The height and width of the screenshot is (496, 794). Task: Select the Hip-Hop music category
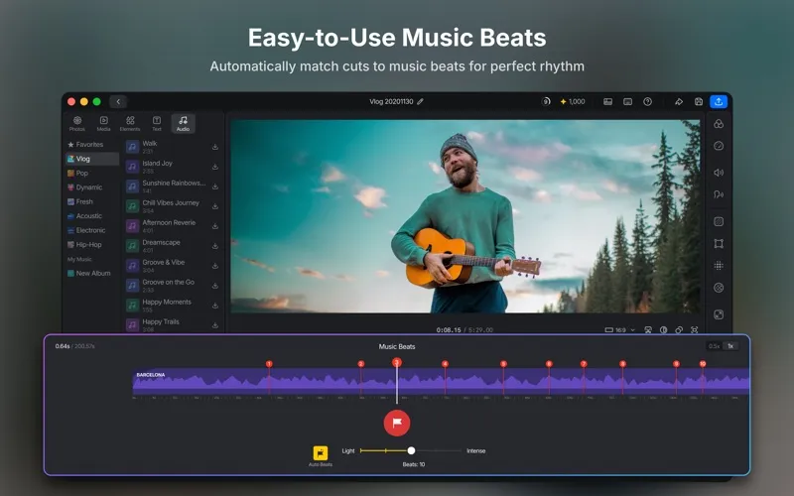(x=91, y=244)
